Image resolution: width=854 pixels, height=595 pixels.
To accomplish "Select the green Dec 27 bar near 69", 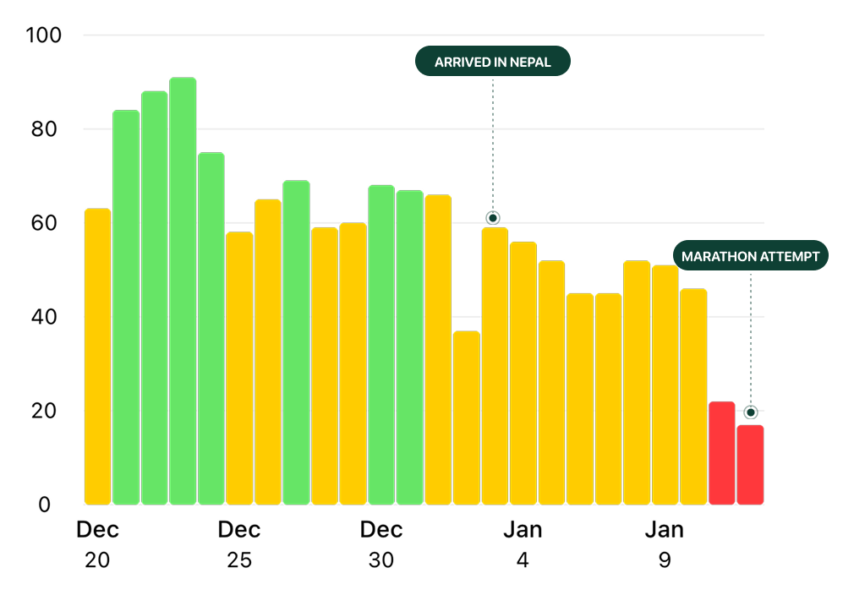I will coord(296,342).
